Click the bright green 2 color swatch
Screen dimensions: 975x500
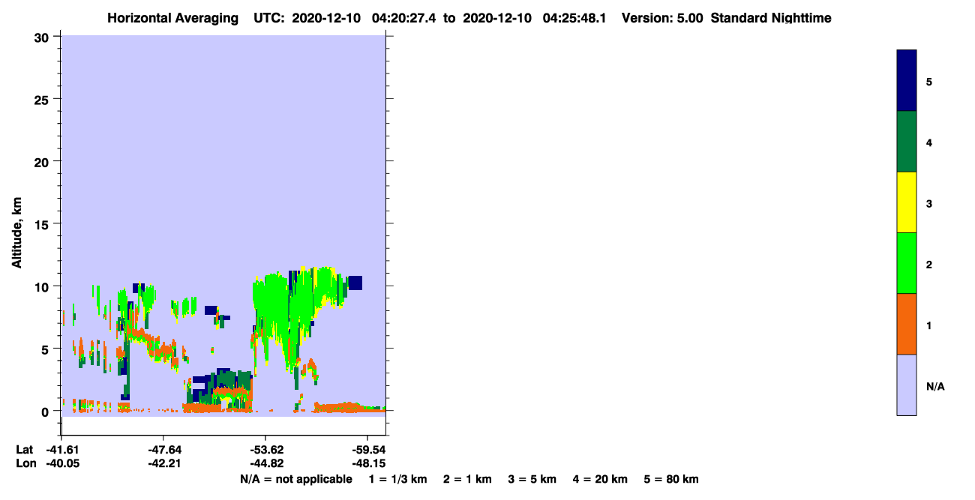tap(907, 263)
